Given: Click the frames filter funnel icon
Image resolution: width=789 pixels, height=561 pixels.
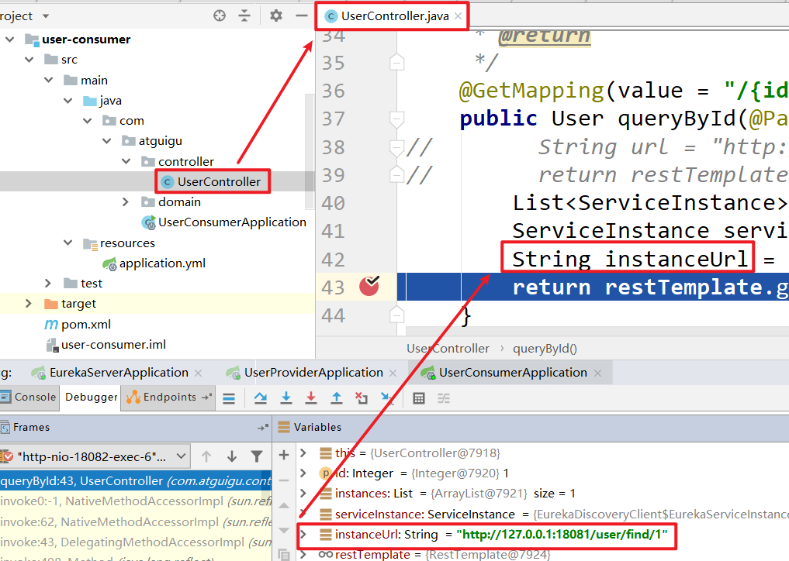Looking at the screenshot, I should click(x=257, y=456).
